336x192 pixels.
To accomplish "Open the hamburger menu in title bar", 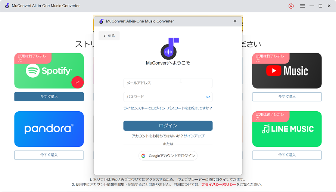I will (302, 6).
